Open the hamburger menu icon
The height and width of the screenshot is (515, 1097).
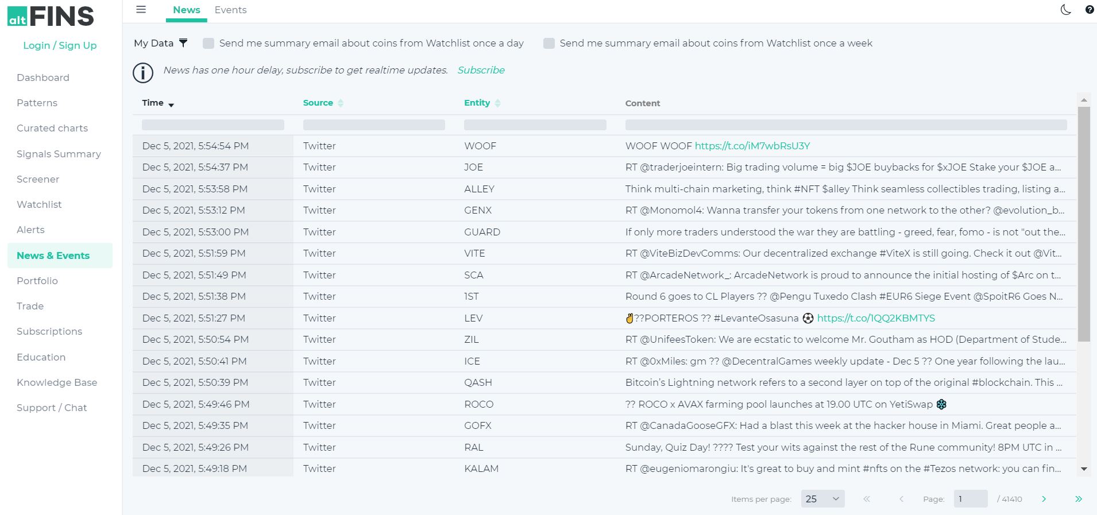point(141,9)
